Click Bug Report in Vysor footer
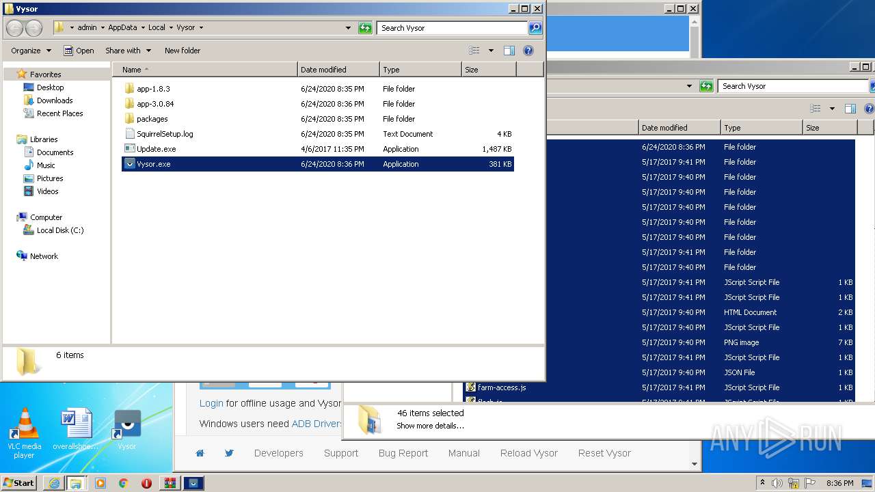Screen dimensions: 875x492 tap(403, 453)
